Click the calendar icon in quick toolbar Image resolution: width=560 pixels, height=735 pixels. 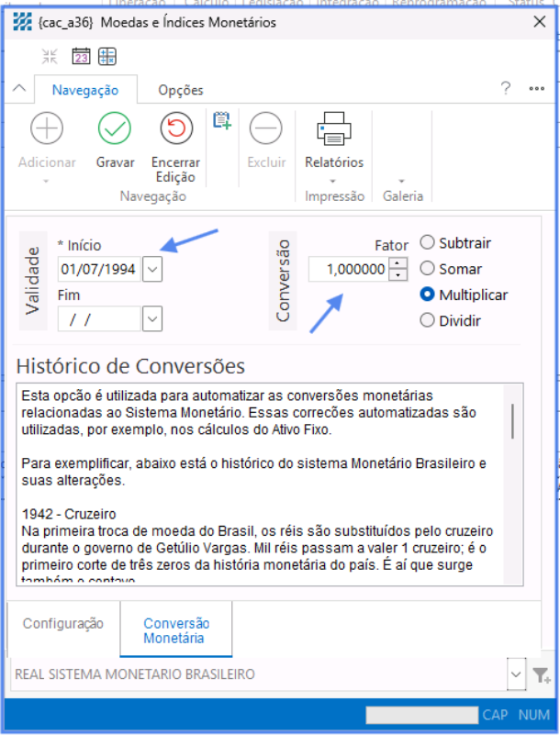81,57
